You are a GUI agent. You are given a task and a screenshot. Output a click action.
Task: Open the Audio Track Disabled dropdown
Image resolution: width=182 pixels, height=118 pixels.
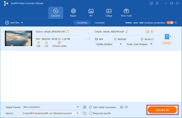tap(139, 44)
